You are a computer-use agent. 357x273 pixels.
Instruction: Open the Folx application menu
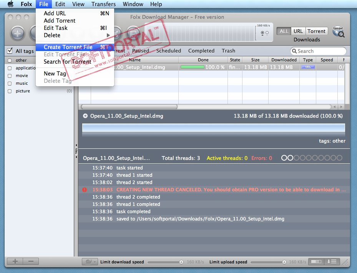coord(26,4)
